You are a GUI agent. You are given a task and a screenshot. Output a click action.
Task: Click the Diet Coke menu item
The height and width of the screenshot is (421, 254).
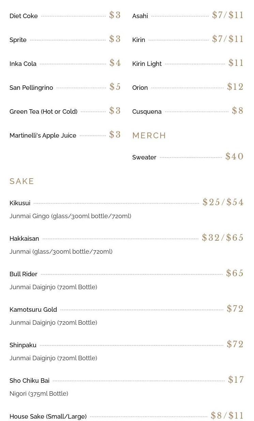point(24,16)
